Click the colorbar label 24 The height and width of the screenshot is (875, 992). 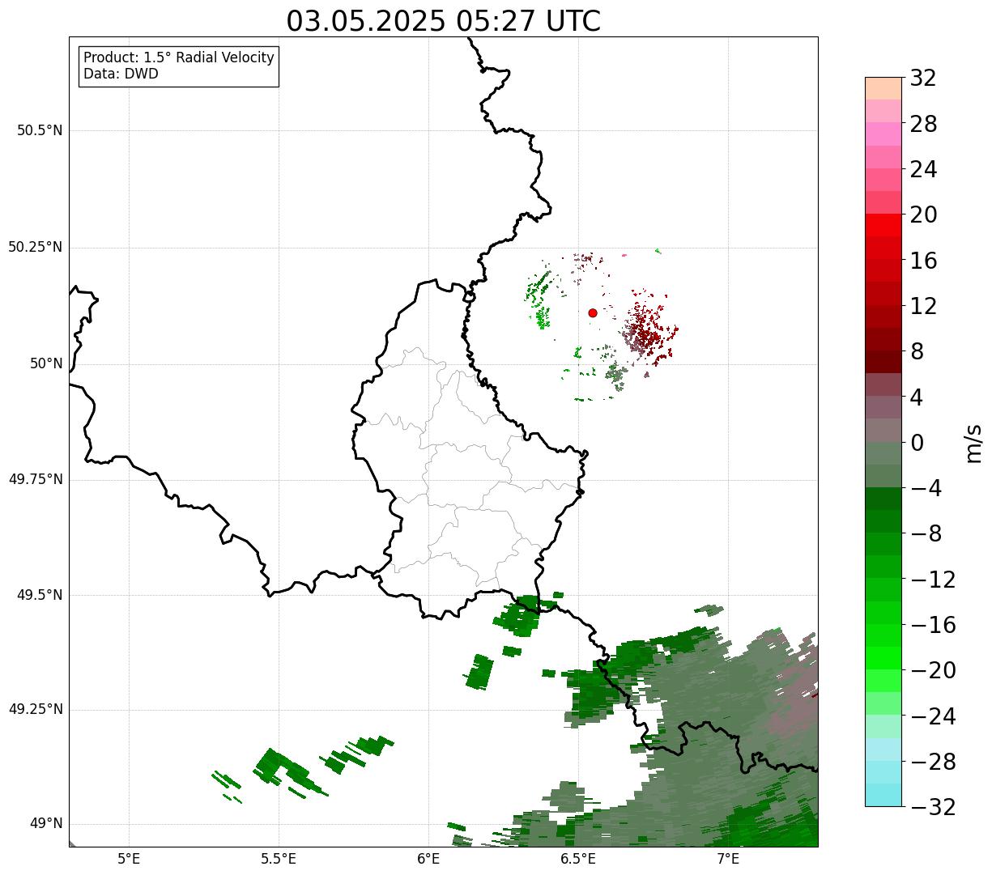click(x=923, y=170)
